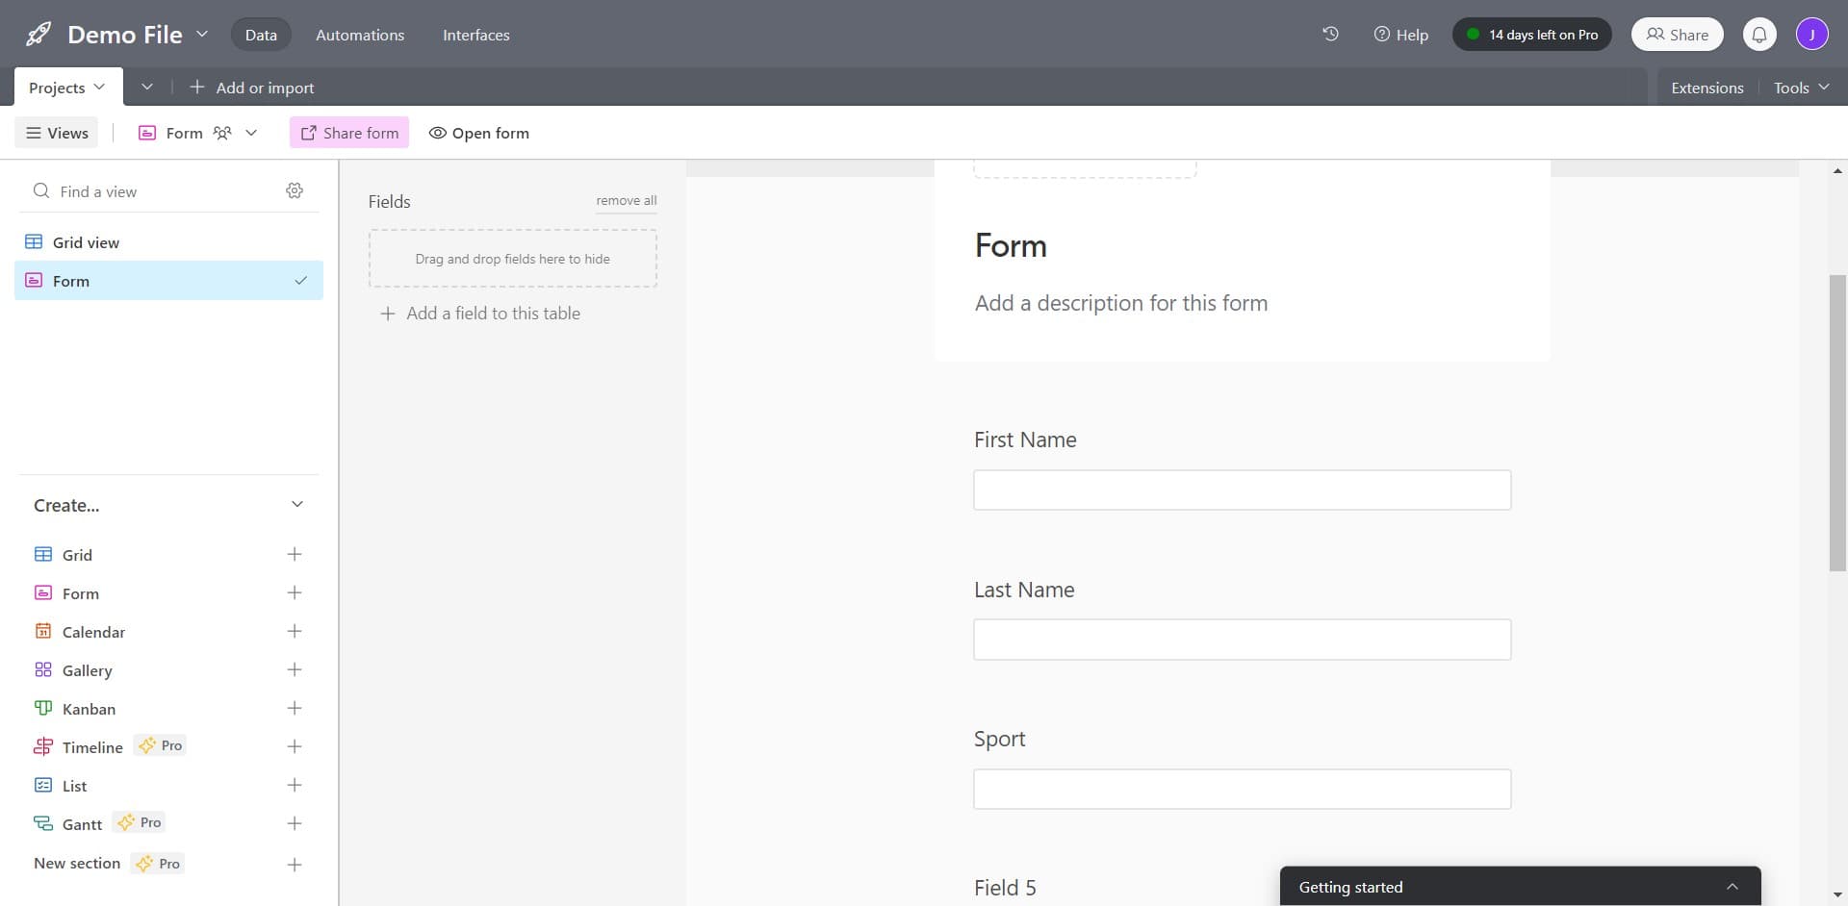The height and width of the screenshot is (906, 1848).
Task: Add a Gantt view
Action: (x=295, y=823)
